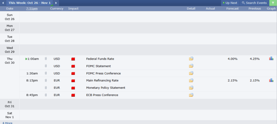Click red impact icon for Main Refinancing Rate
277x124 pixels.
click(73, 80)
